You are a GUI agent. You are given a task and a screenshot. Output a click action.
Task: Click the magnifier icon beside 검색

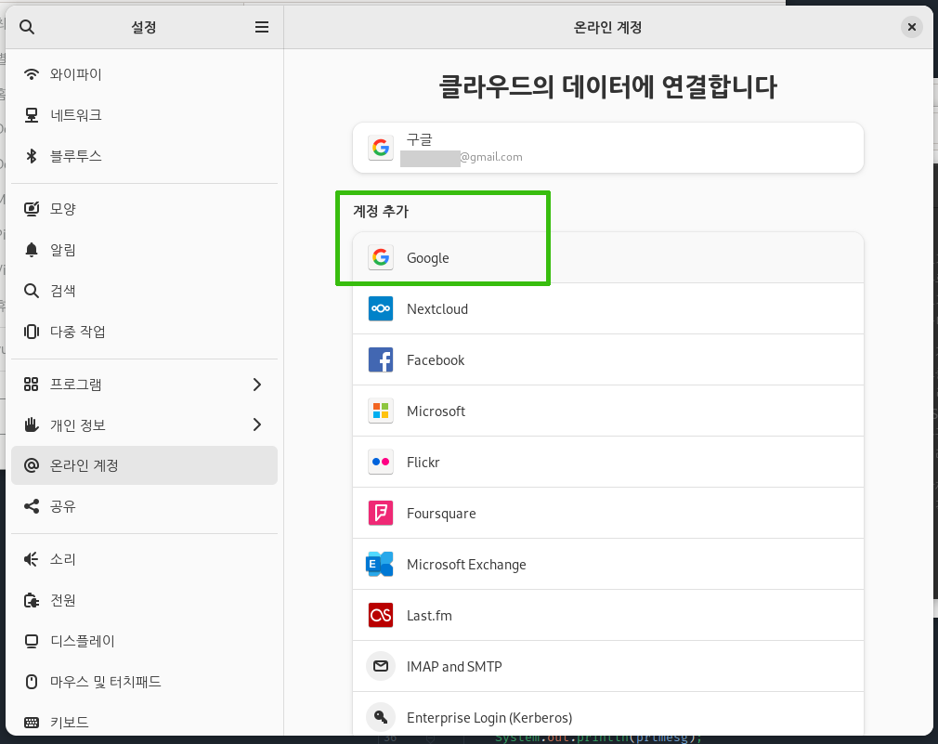(x=31, y=291)
